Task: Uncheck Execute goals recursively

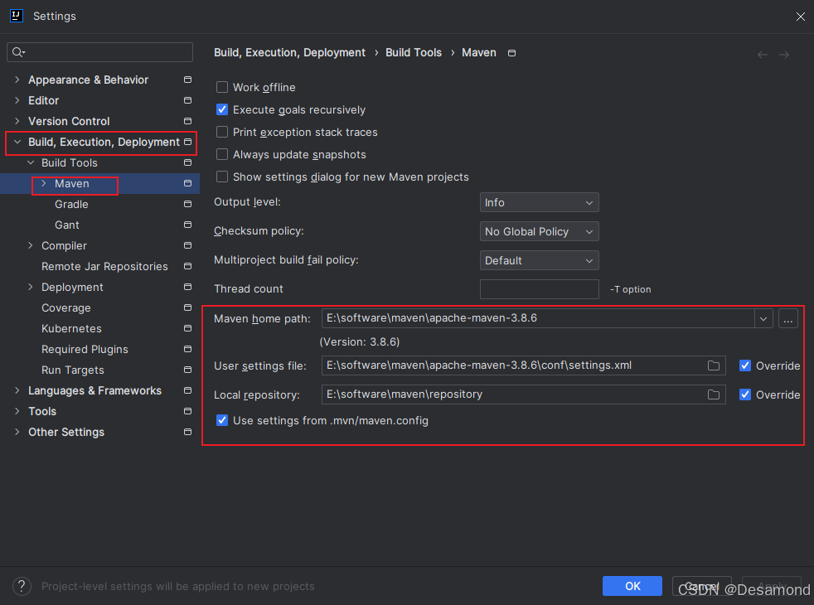Action: pos(221,109)
